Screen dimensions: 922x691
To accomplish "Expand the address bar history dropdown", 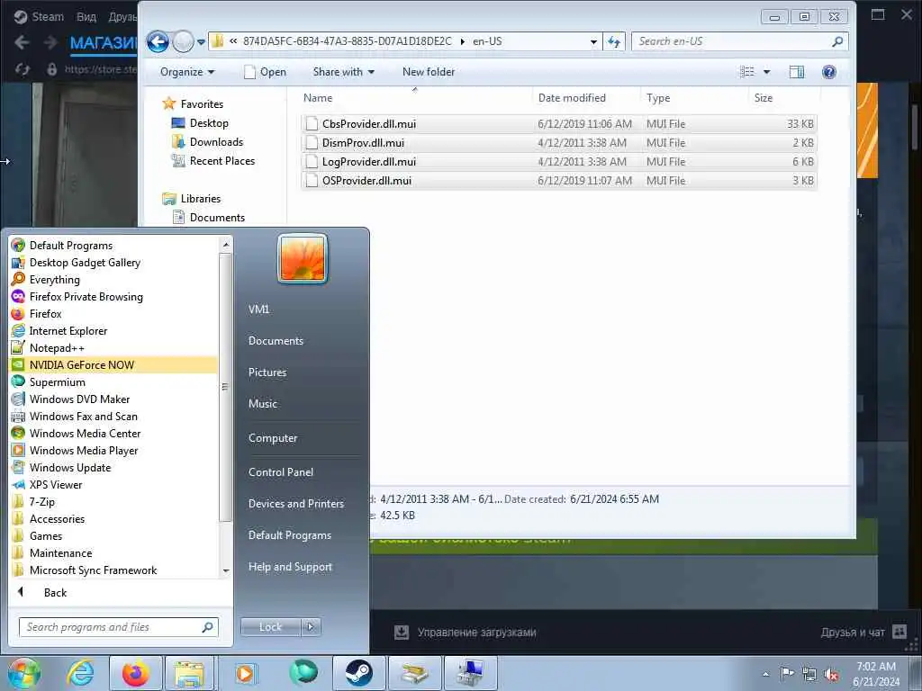I will (x=593, y=41).
